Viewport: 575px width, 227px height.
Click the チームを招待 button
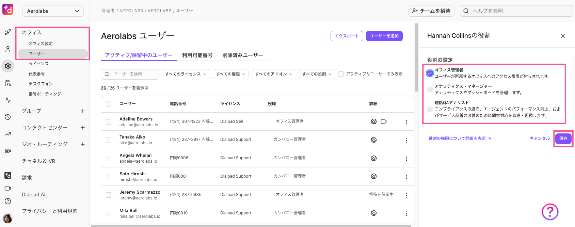432,11
